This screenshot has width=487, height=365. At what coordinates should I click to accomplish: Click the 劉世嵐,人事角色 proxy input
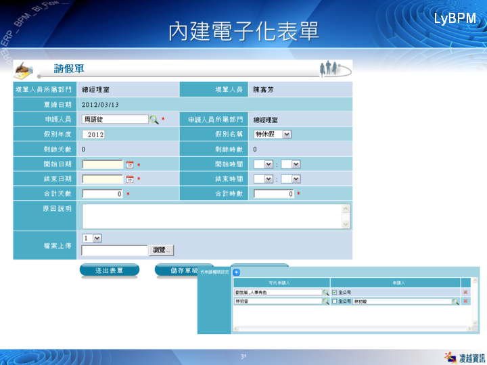click(x=278, y=293)
